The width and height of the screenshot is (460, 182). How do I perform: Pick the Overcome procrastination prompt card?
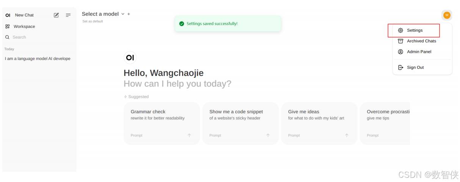point(385,123)
